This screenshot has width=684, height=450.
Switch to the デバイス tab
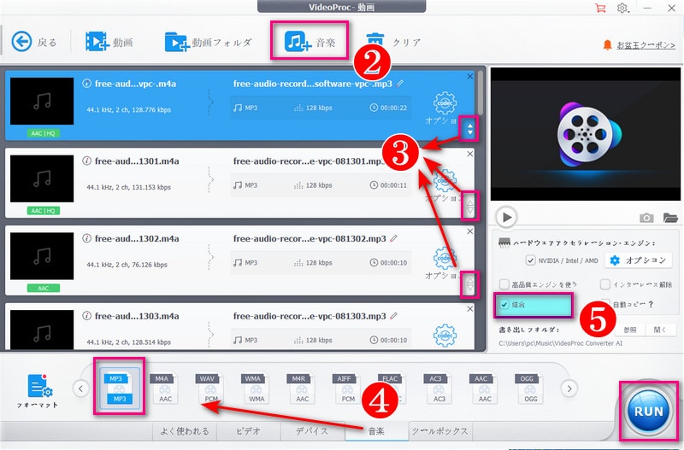coord(312,431)
